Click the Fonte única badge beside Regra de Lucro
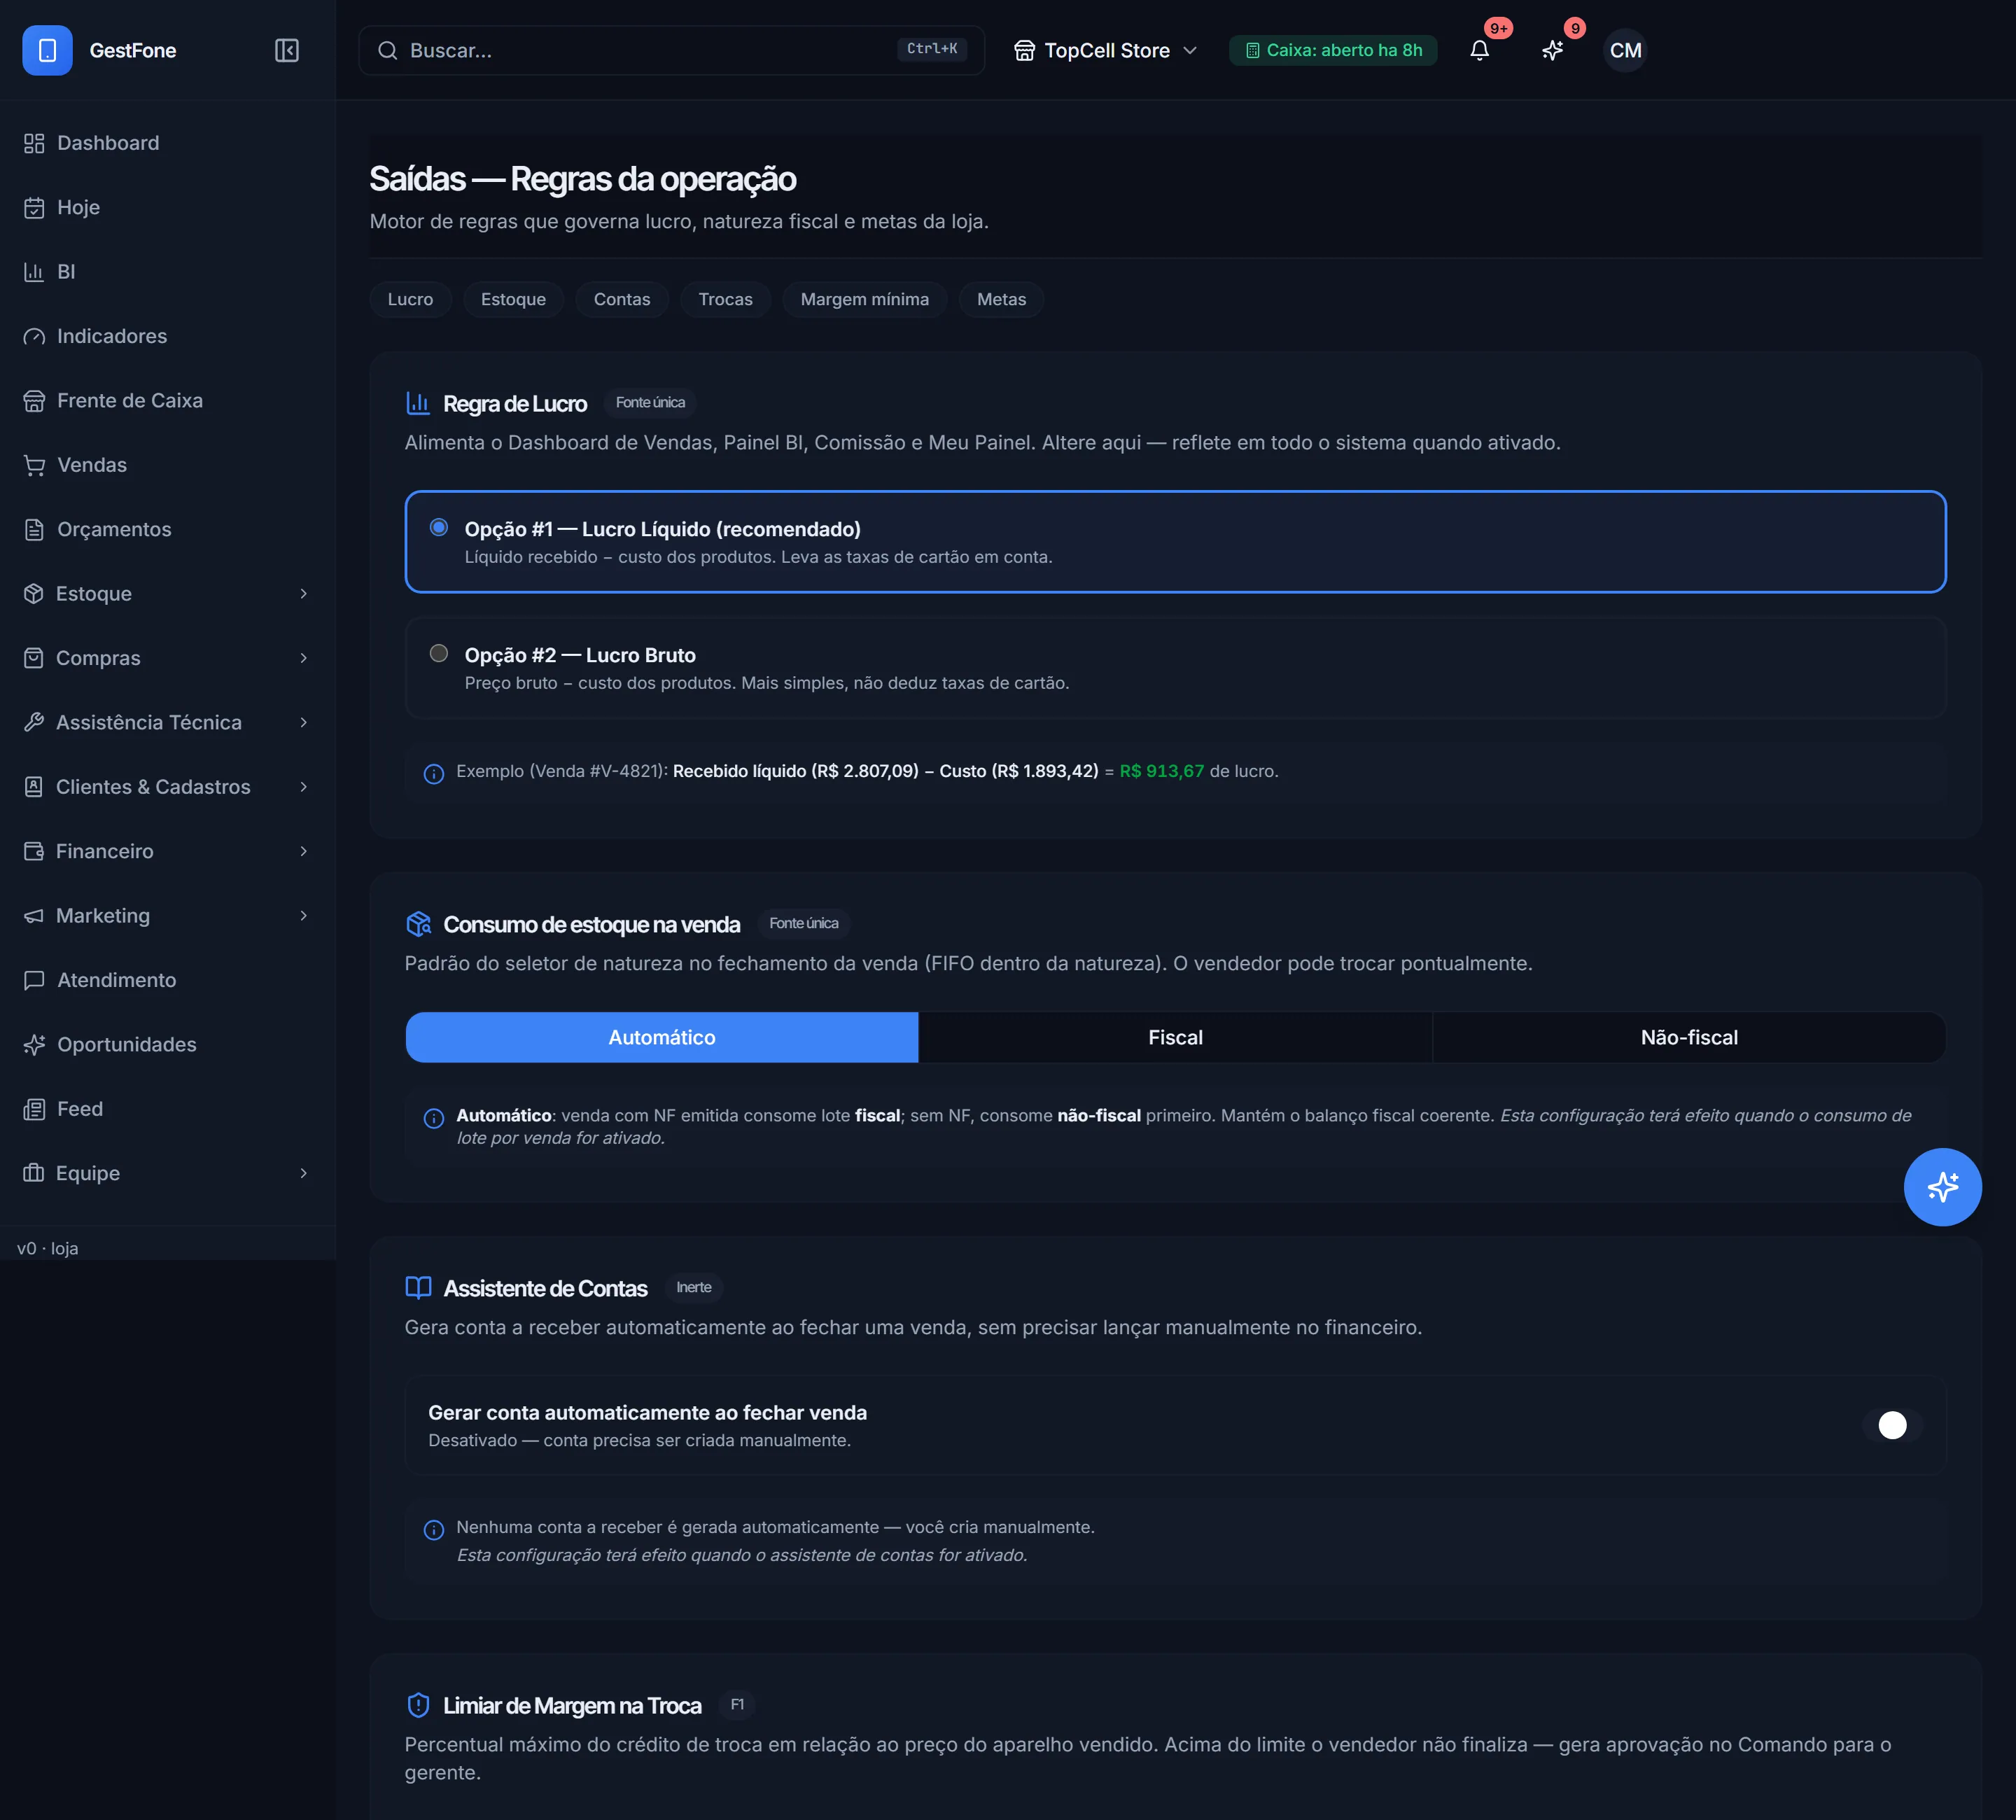 [x=650, y=402]
